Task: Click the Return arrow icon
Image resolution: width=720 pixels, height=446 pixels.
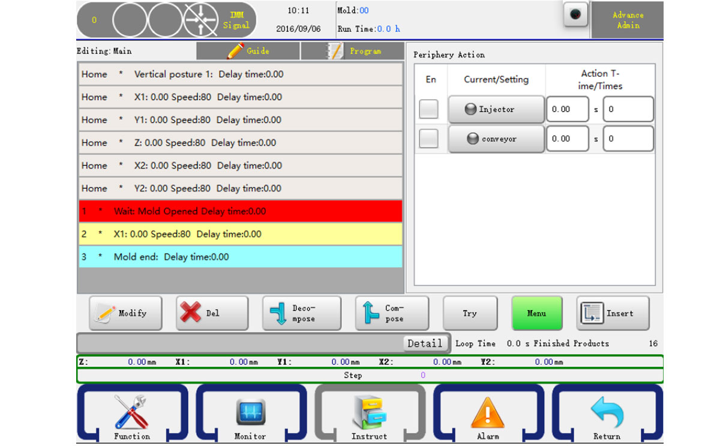Action: 607,414
